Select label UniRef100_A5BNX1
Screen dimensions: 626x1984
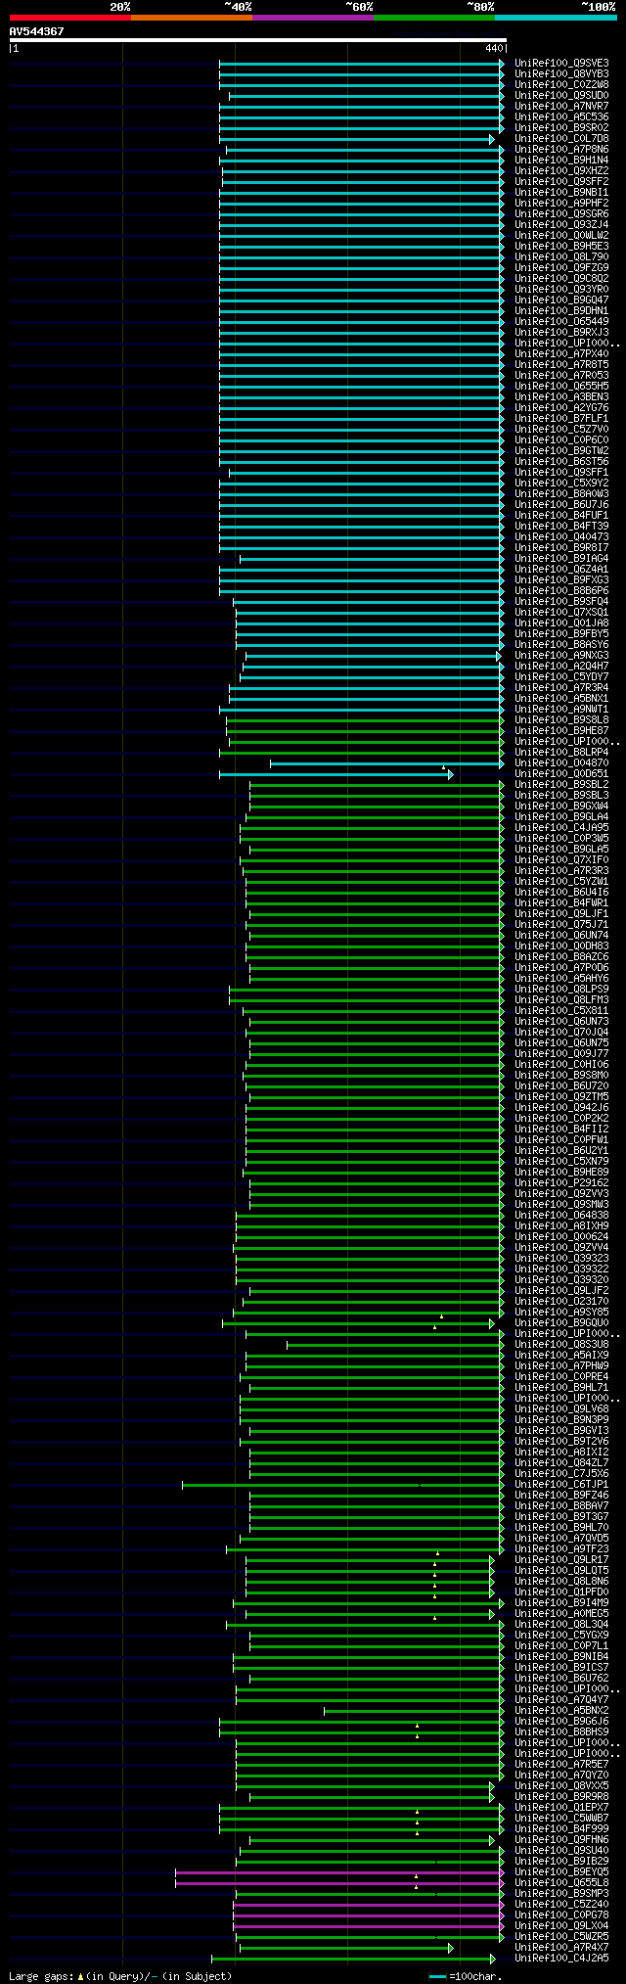coord(561,698)
